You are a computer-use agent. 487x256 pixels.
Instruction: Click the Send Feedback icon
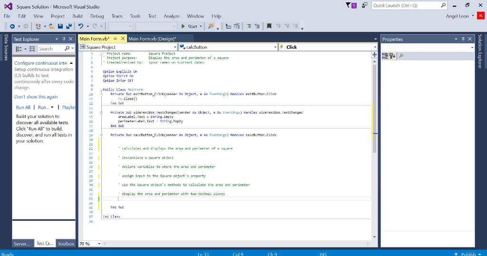point(365,5)
